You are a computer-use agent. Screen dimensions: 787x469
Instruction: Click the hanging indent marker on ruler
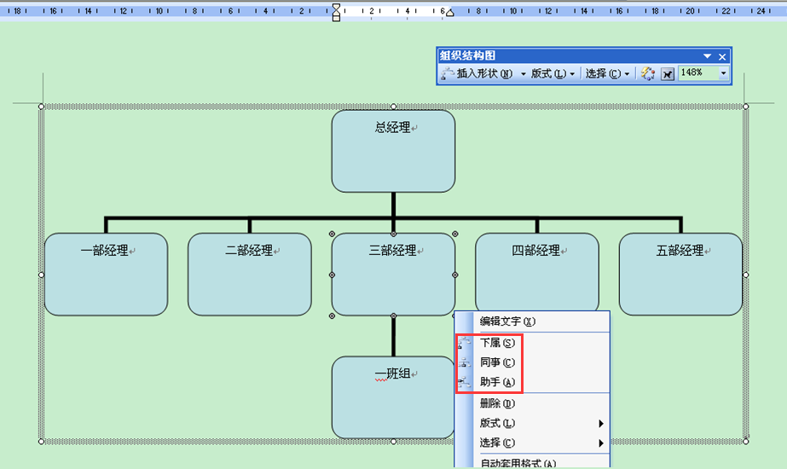point(336,12)
